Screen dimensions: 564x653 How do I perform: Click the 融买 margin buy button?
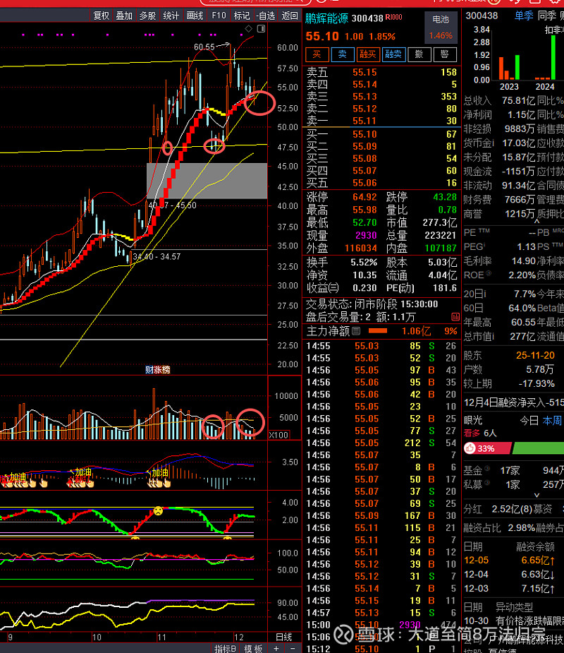[x=368, y=54]
